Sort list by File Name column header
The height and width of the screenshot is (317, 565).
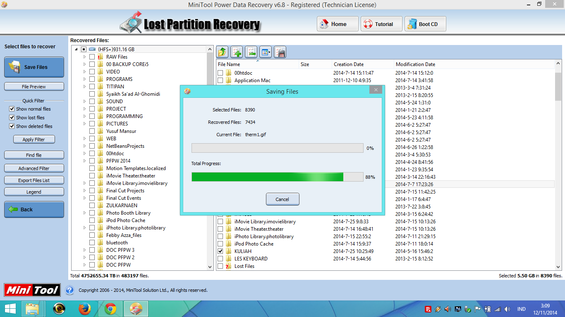[x=257, y=64]
